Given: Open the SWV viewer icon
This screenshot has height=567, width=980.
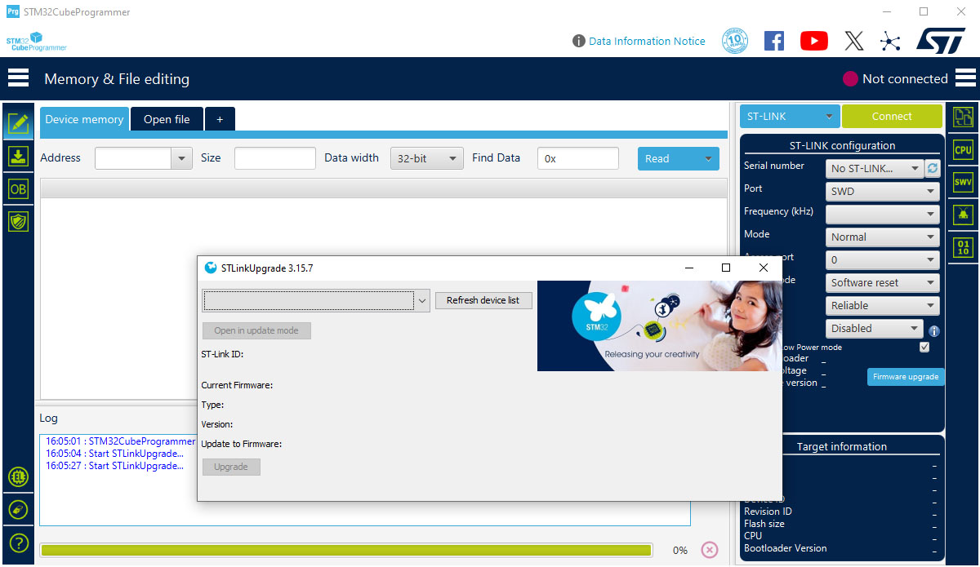Looking at the screenshot, I should [964, 182].
